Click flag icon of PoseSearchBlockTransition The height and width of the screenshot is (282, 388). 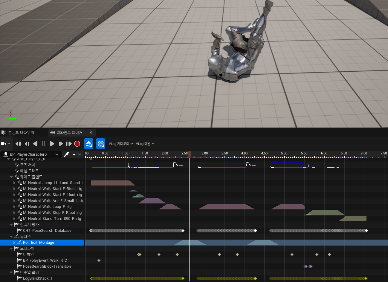(x=20, y=266)
